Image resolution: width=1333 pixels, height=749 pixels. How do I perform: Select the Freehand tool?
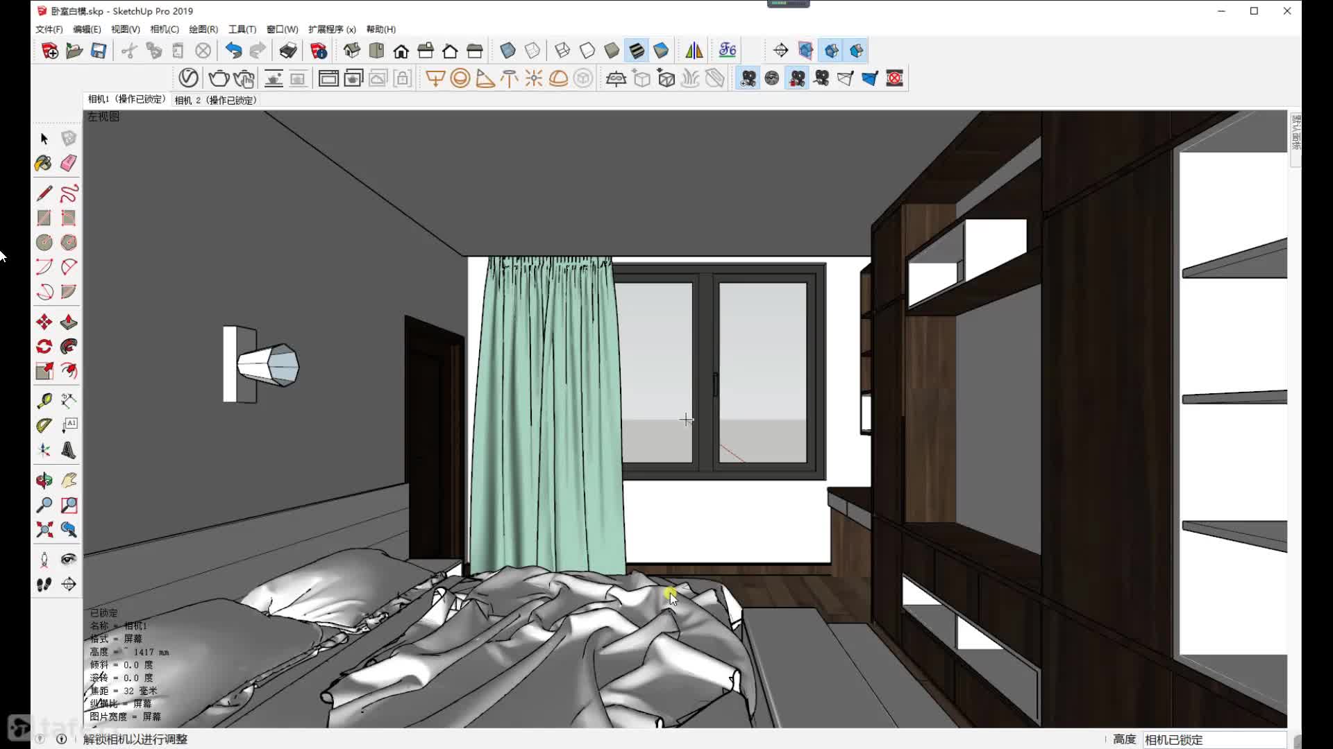[x=69, y=193]
